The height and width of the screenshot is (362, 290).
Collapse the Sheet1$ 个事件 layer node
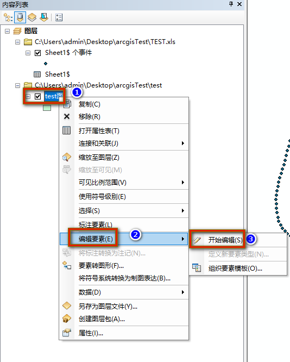coord(28,53)
